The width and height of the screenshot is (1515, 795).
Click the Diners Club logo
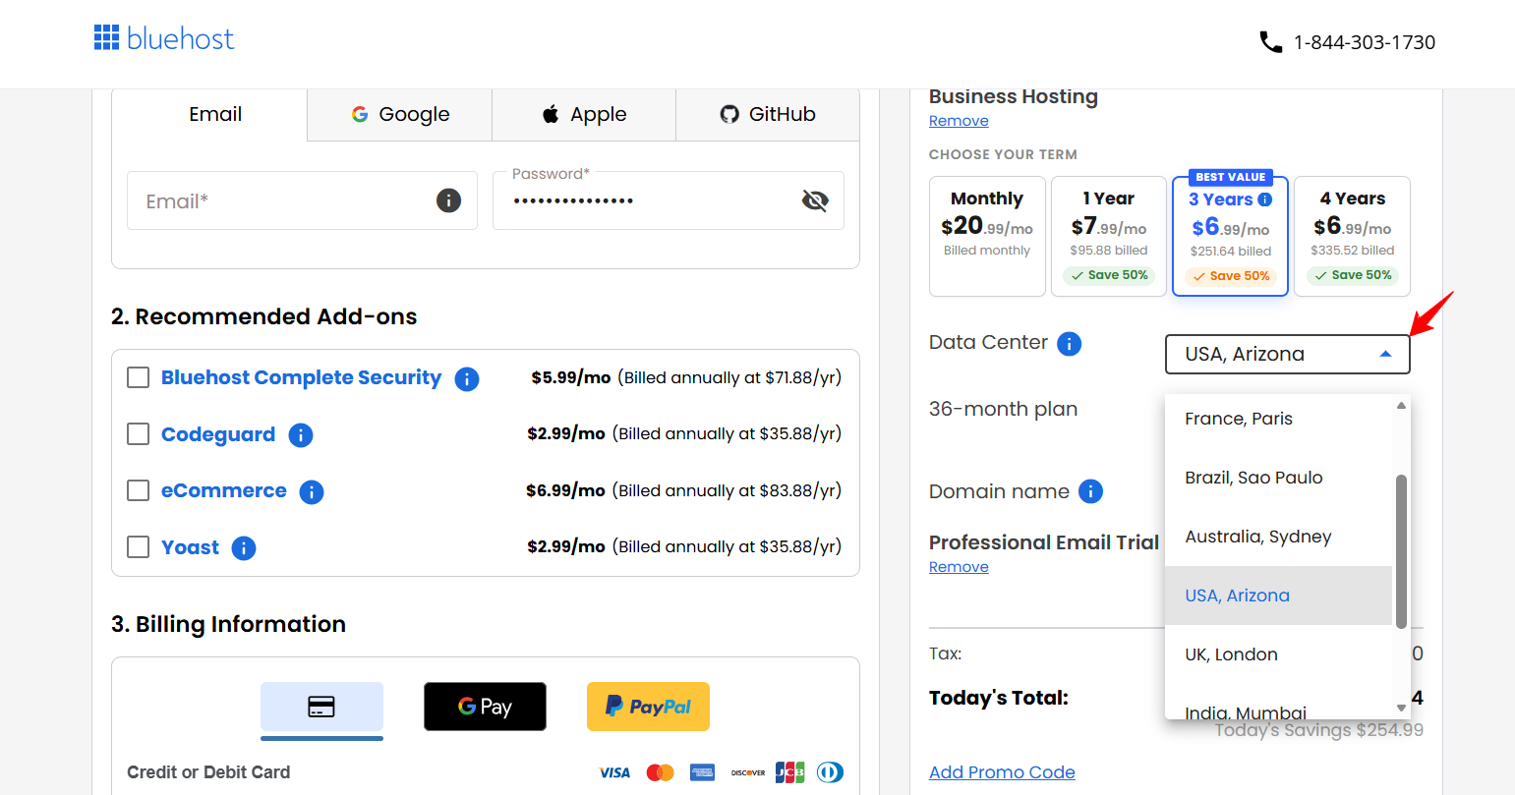coord(830,772)
